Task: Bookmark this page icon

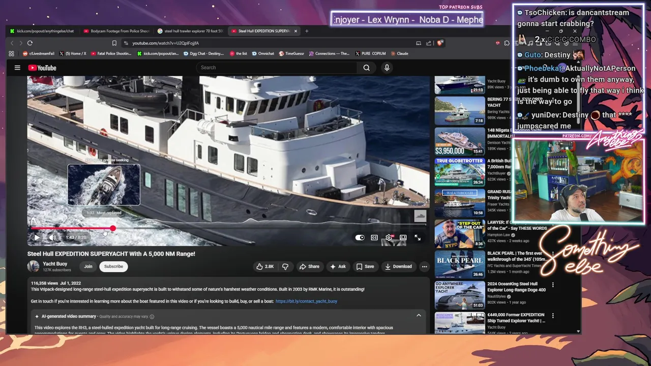Action: click(x=114, y=43)
